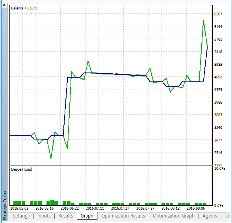
Task: Open the Agents tab
Action: tap(210, 216)
